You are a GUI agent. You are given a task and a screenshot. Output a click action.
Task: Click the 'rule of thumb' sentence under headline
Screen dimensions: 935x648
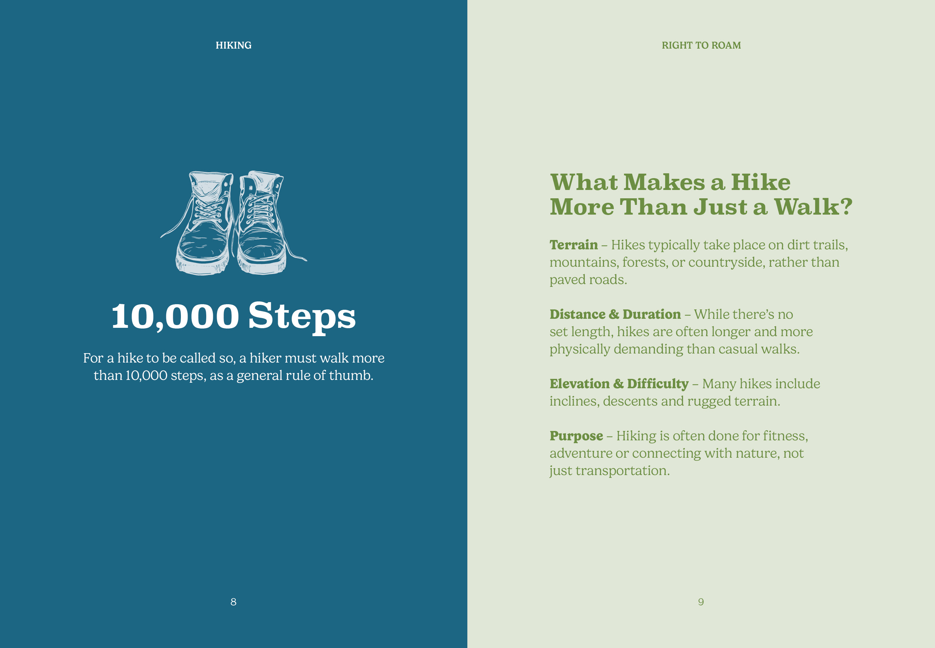233,375
